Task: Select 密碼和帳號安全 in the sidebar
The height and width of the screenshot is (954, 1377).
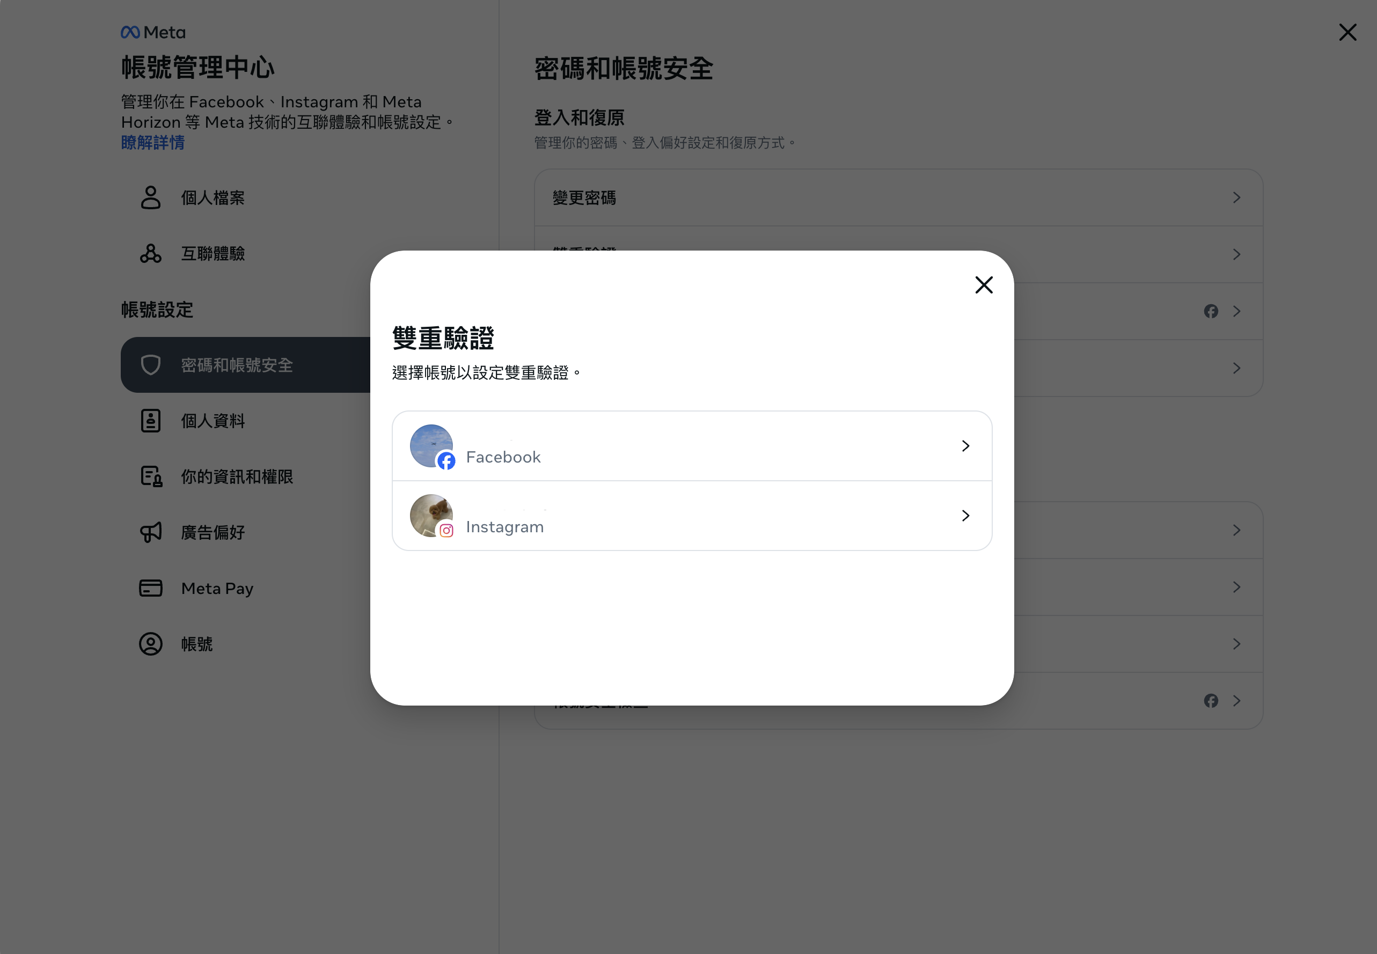Action: (x=245, y=365)
